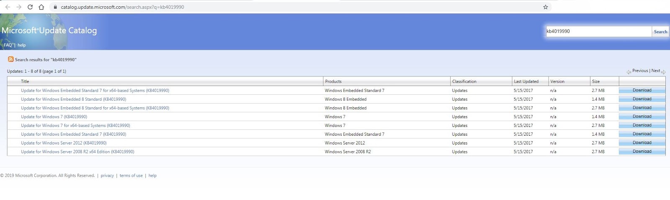Download Windows Embedded 8 Standard 1.4 MB update

(x=642, y=99)
